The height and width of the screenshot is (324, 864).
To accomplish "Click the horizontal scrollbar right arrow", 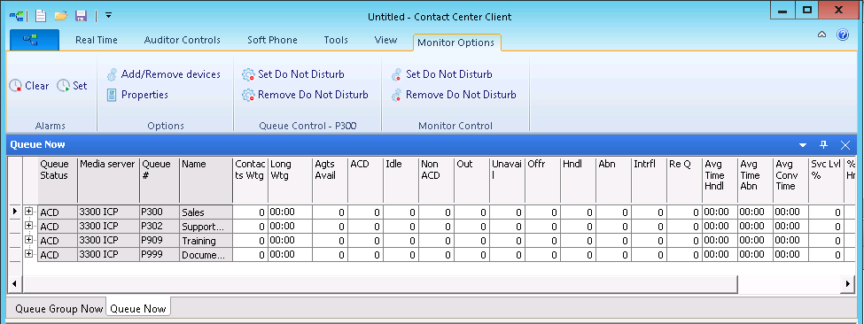I will tap(849, 284).
